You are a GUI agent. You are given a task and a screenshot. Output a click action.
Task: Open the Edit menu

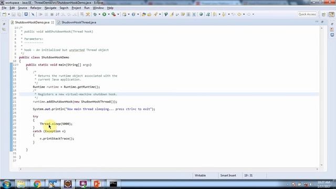point(12,8)
